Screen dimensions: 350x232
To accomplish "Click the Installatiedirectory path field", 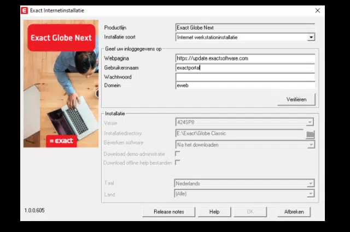I will [x=240, y=133].
